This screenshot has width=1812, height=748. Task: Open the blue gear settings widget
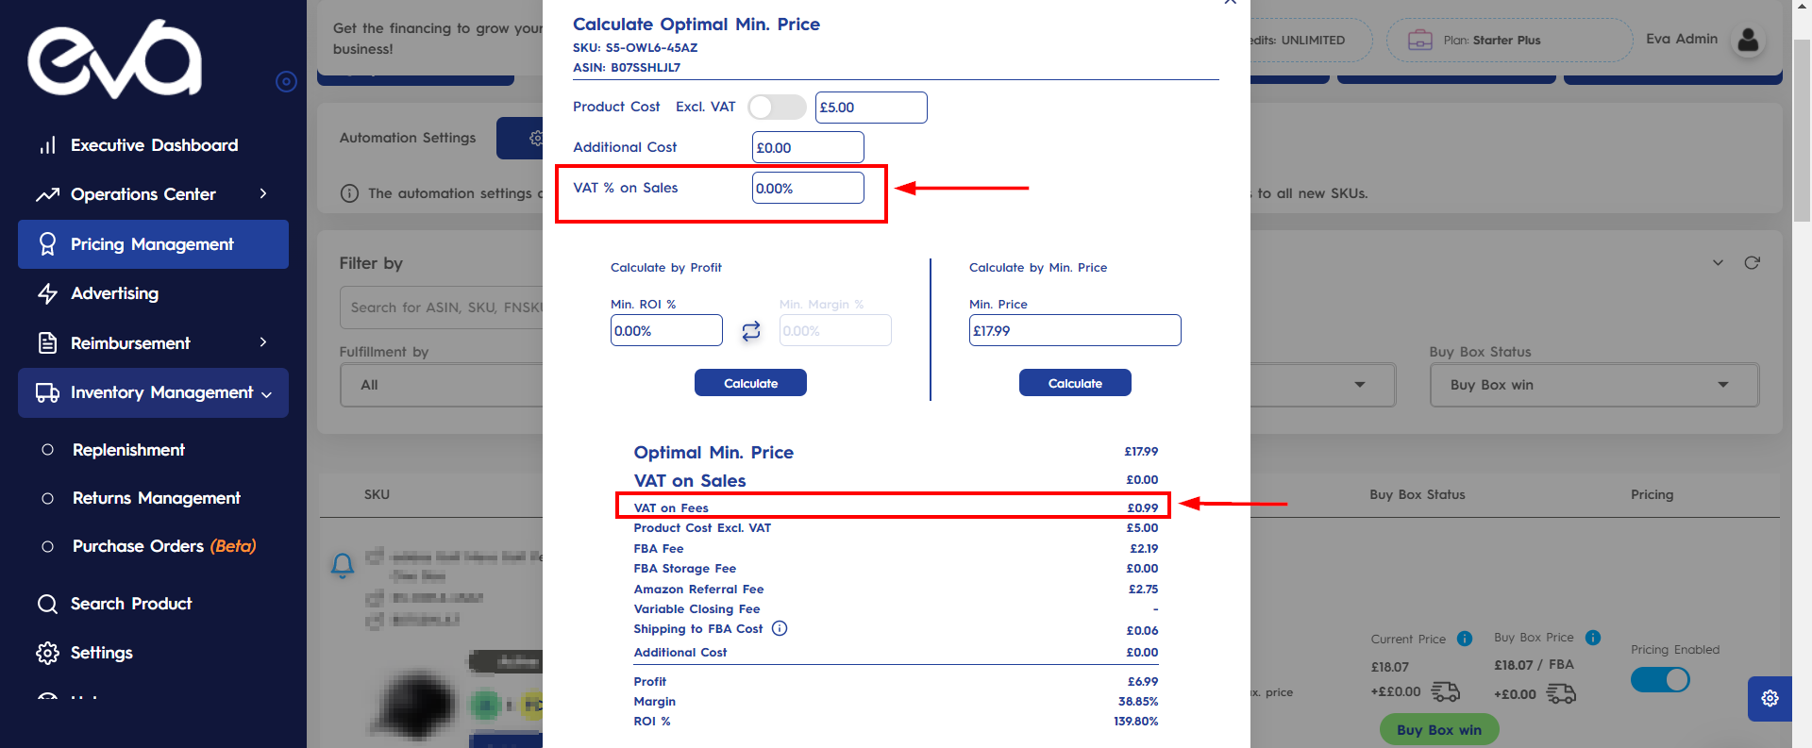point(1770,698)
